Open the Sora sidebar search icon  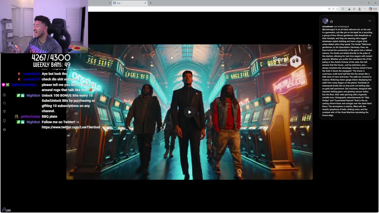coord(4,103)
